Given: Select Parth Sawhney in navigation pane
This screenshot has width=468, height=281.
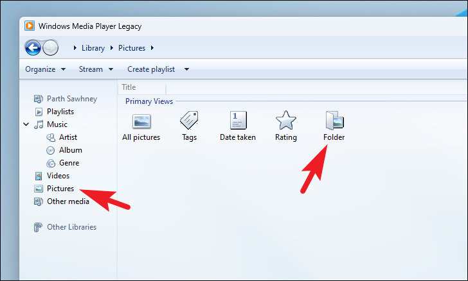Looking at the screenshot, I should [72, 99].
